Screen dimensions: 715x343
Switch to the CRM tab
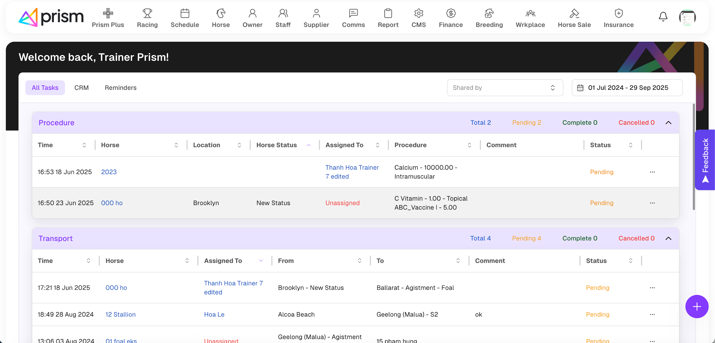(82, 88)
